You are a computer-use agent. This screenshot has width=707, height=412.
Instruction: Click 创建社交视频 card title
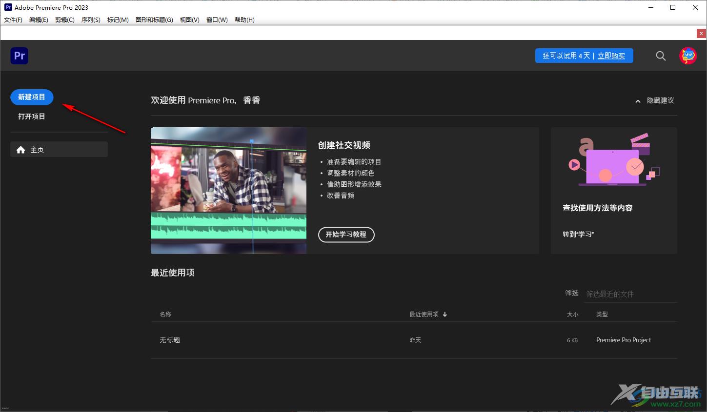344,145
